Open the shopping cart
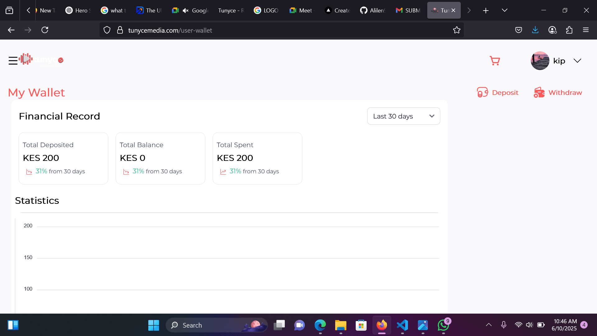 (x=495, y=61)
